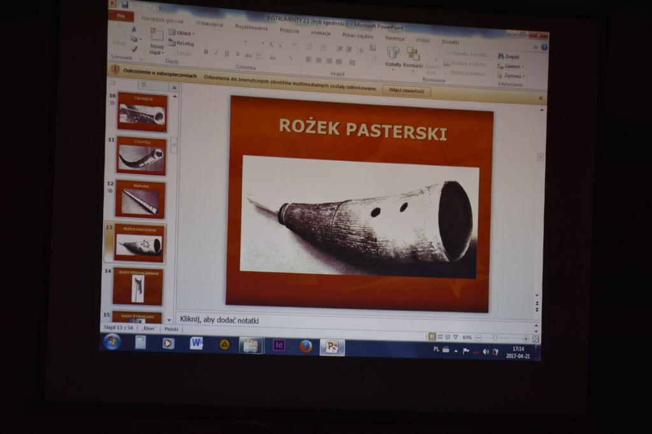Image resolution: width=652 pixels, height=434 pixels.
Task: Click the Word icon in taskbar
Action: click(196, 343)
